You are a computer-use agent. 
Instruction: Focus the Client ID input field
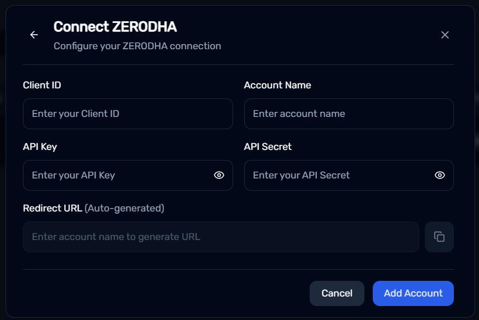point(127,114)
